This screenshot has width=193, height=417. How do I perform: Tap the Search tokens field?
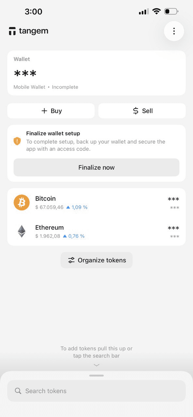(x=96, y=391)
